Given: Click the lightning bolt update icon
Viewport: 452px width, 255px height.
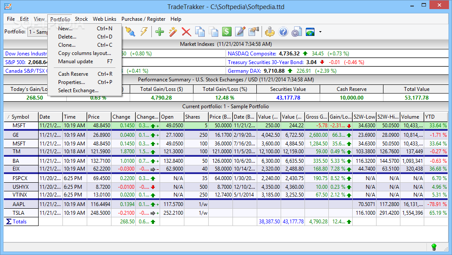Looking at the screenshot, I should (x=144, y=31).
